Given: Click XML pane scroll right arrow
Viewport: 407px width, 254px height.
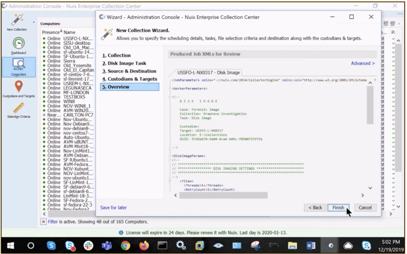Looking at the screenshot, I should (362, 195).
